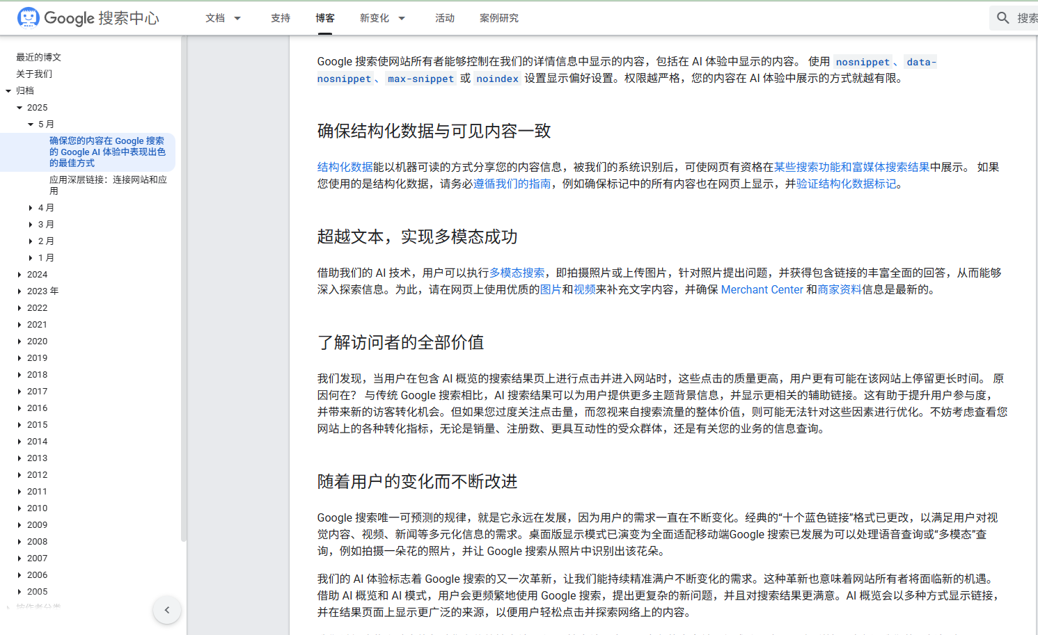This screenshot has width=1038, height=635.
Task: Follow the 遵循我们的指南 link
Action: (x=512, y=184)
